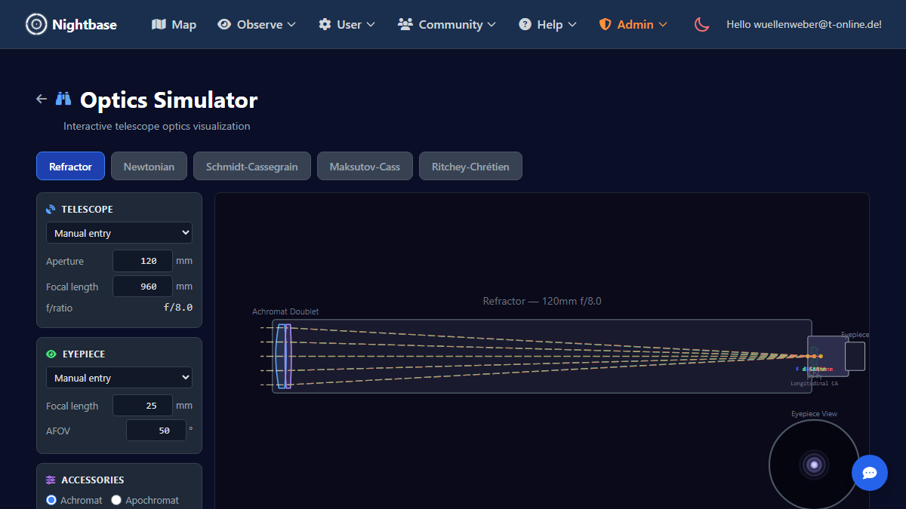Open the Eyepiece Manual entry dropdown
Image resolution: width=906 pixels, height=509 pixels.
click(x=119, y=378)
